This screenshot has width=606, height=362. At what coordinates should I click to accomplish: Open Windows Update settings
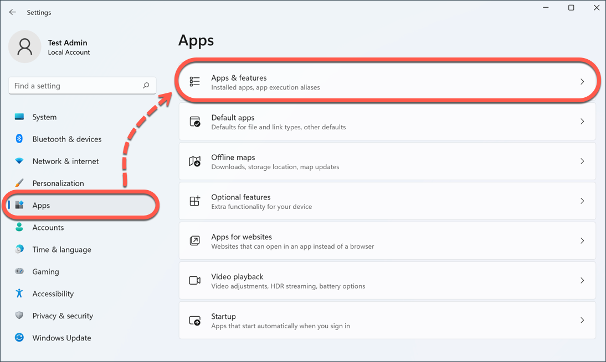tap(81, 338)
